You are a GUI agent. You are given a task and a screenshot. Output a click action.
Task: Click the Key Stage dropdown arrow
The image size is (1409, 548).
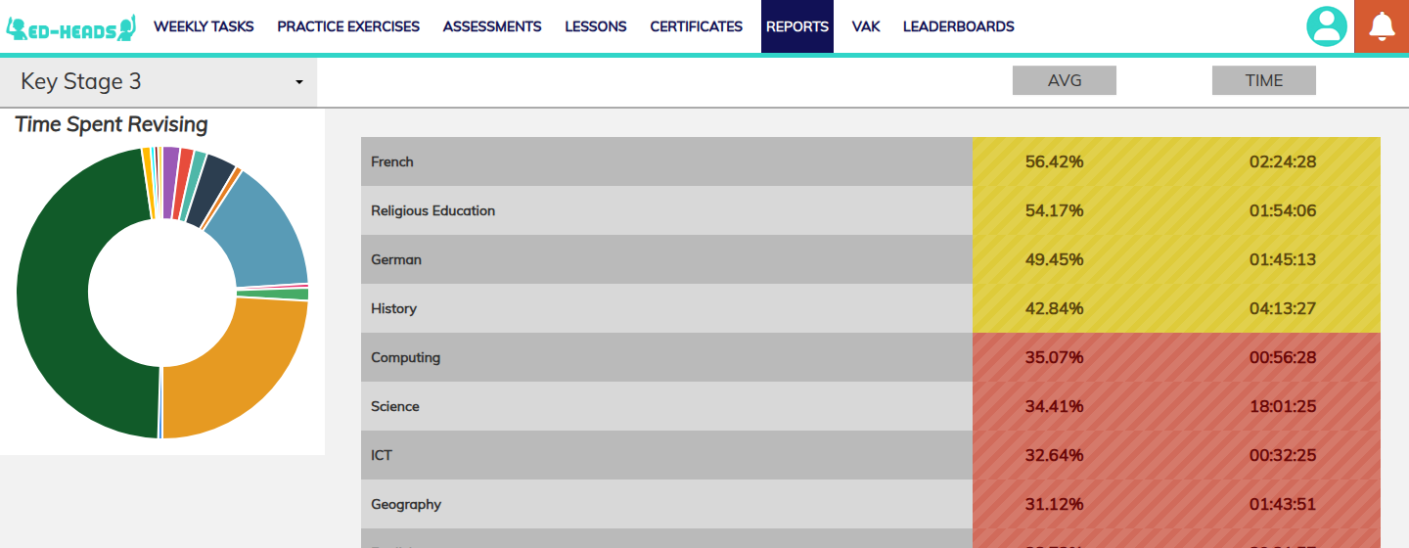click(x=299, y=82)
